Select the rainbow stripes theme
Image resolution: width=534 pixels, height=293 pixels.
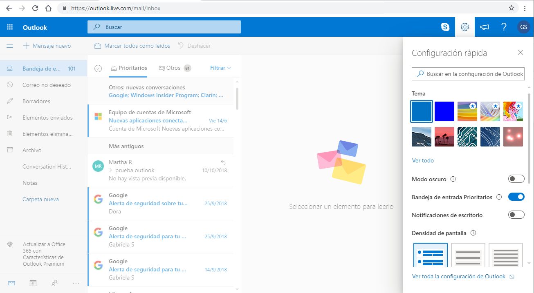click(467, 111)
